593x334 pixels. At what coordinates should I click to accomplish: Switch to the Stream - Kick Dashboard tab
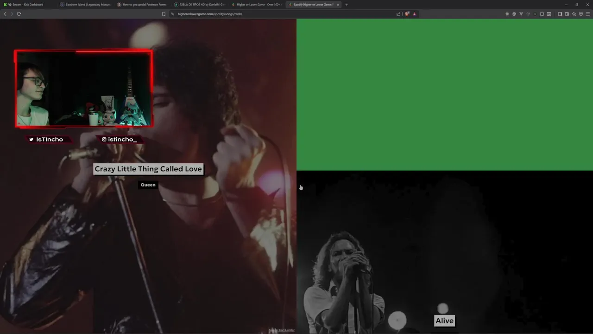coord(28,5)
